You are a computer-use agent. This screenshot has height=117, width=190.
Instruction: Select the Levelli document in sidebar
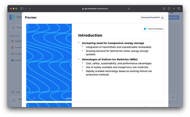pos(16,60)
